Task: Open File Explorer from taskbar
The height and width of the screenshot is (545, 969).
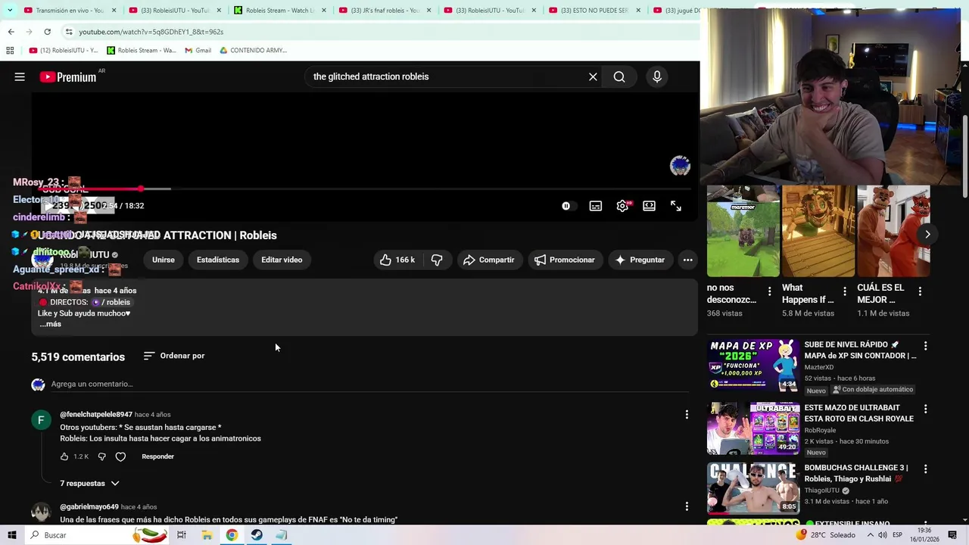Action: pos(207,535)
